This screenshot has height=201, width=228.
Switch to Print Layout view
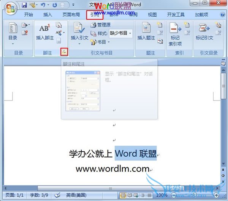pyautogui.click(x=123, y=195)
